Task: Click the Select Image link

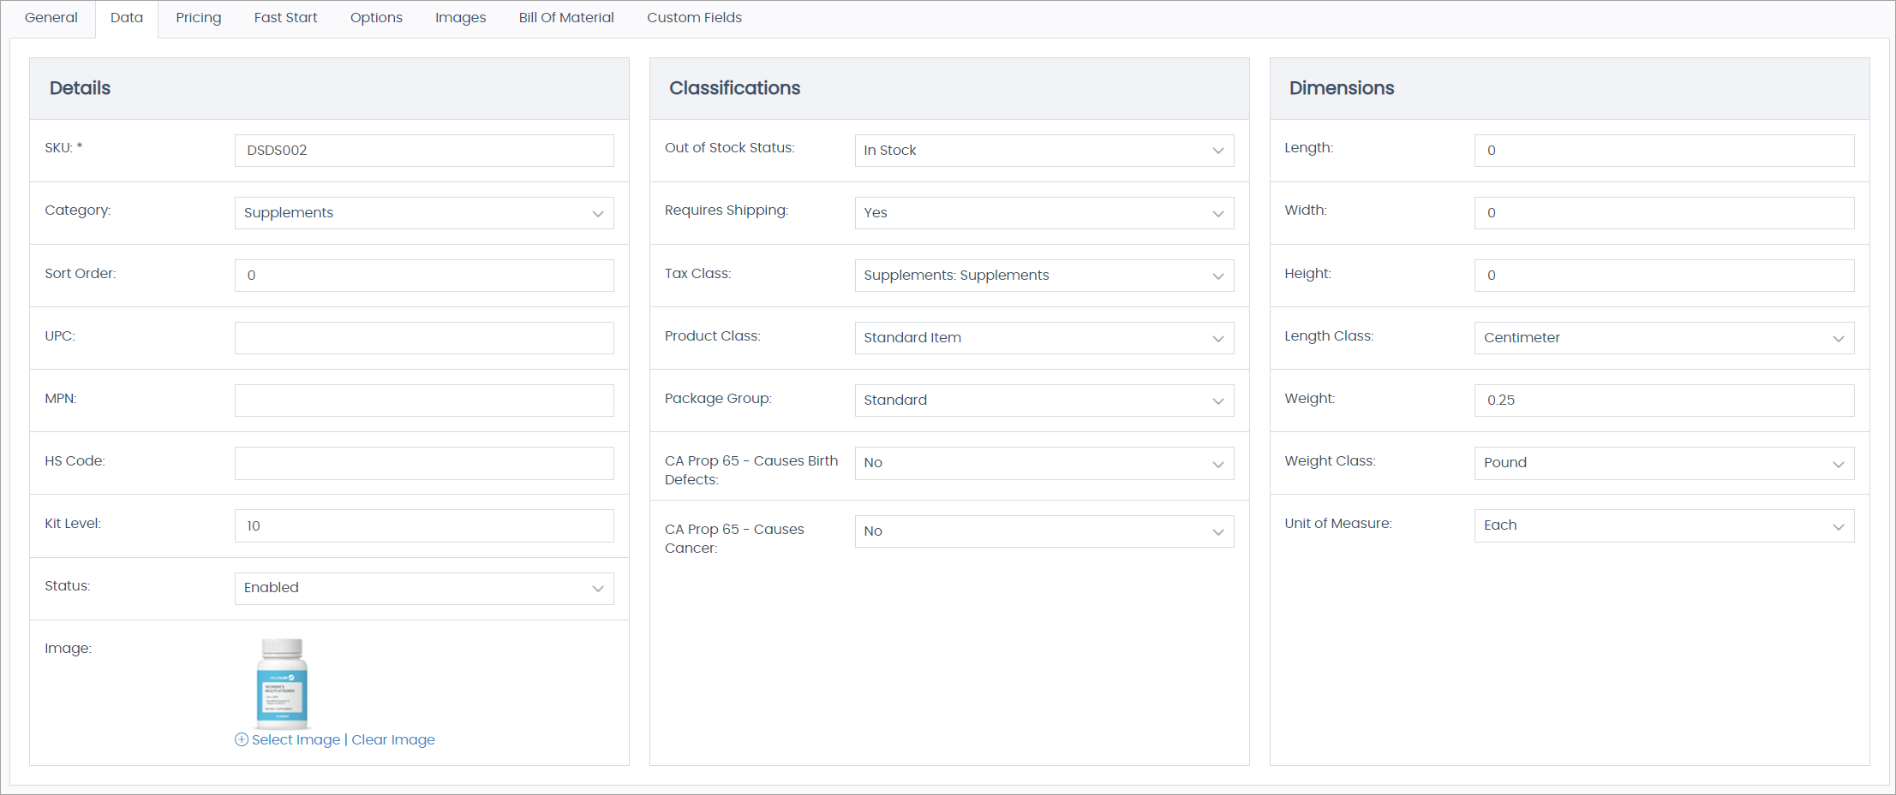Action: pyautogui.click(x=296, y=739)
